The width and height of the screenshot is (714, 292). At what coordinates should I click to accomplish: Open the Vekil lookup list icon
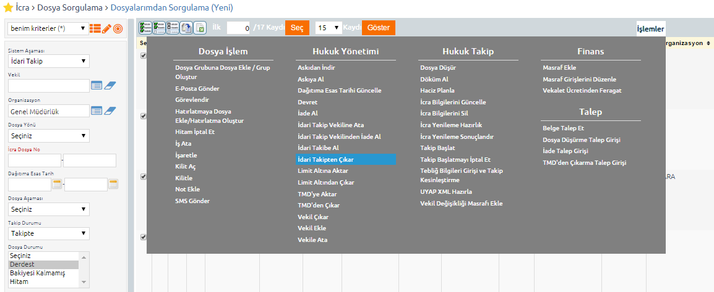(97, 85)
